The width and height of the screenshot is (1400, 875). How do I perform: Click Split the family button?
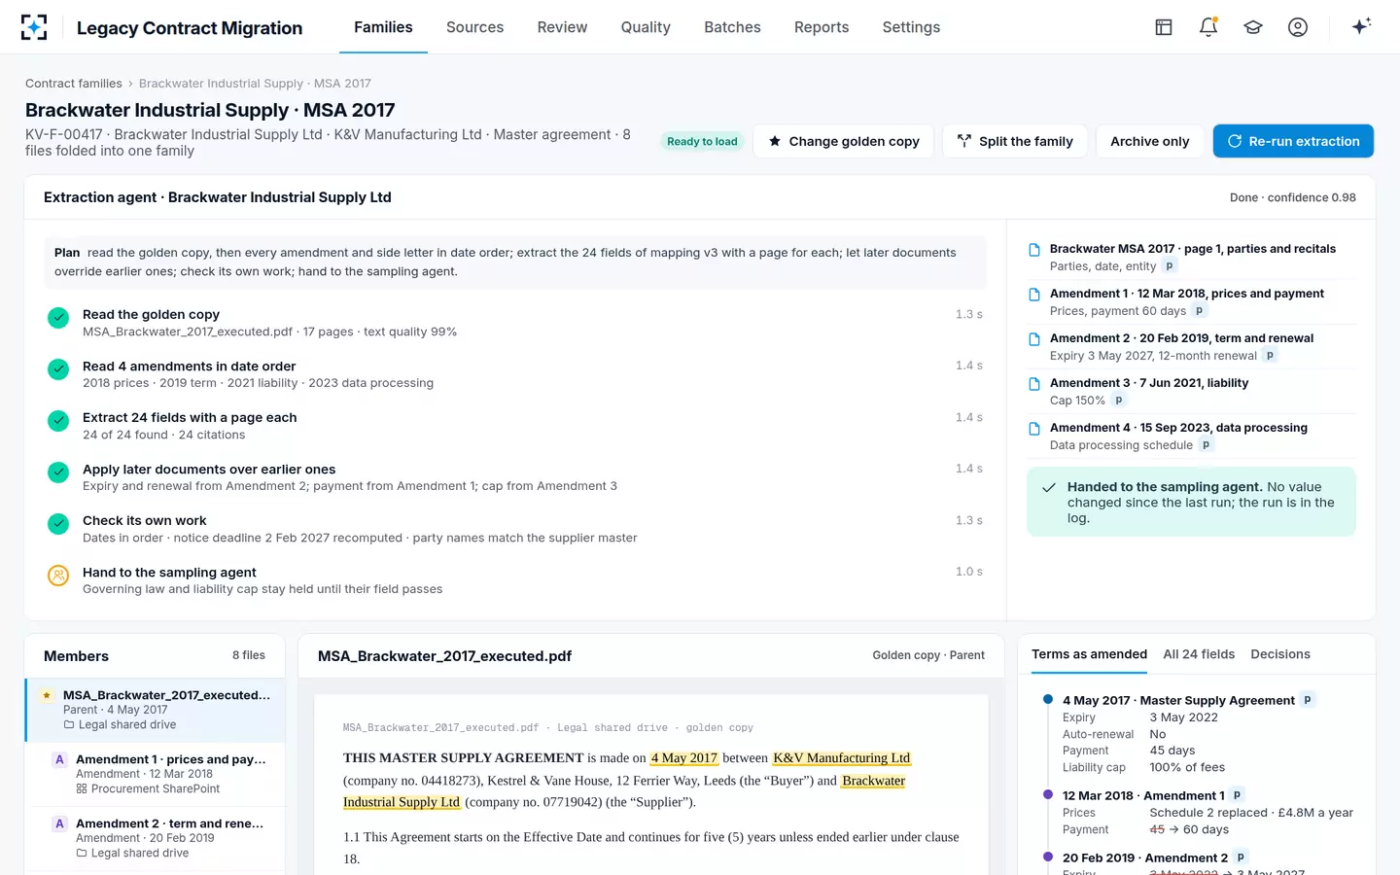pos(1015,141)
